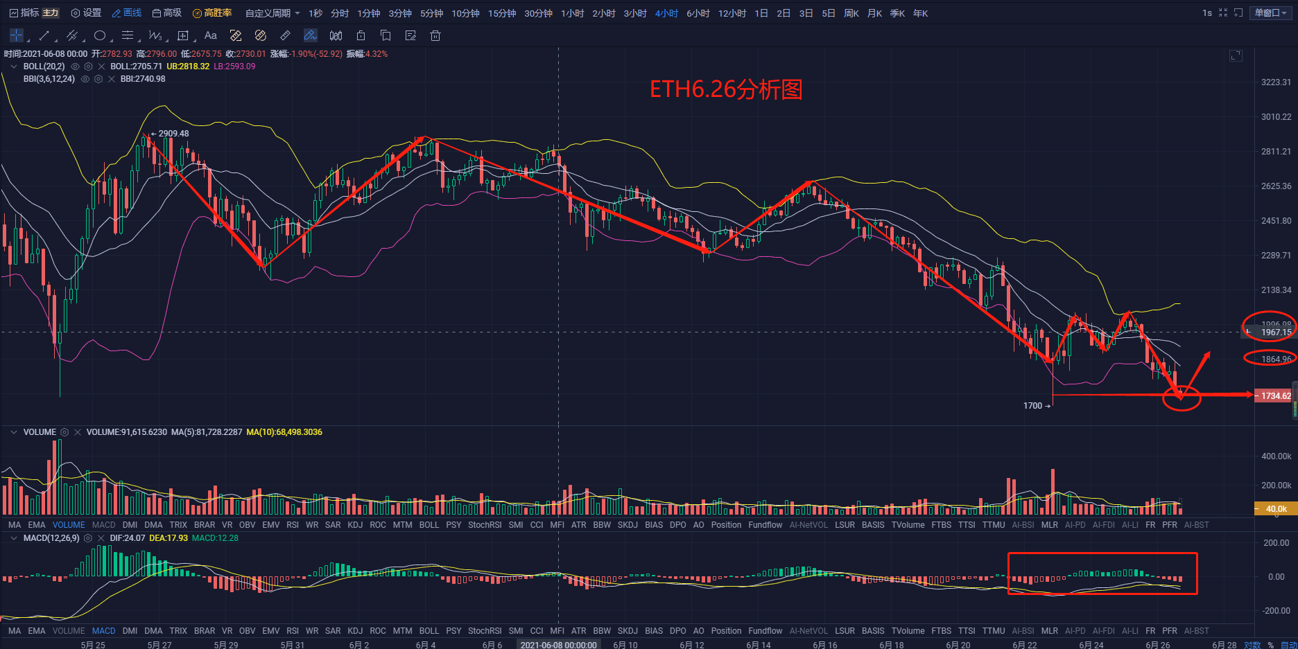Select the 1小时 timeframe
The image size is (1298, 649).
573,13
